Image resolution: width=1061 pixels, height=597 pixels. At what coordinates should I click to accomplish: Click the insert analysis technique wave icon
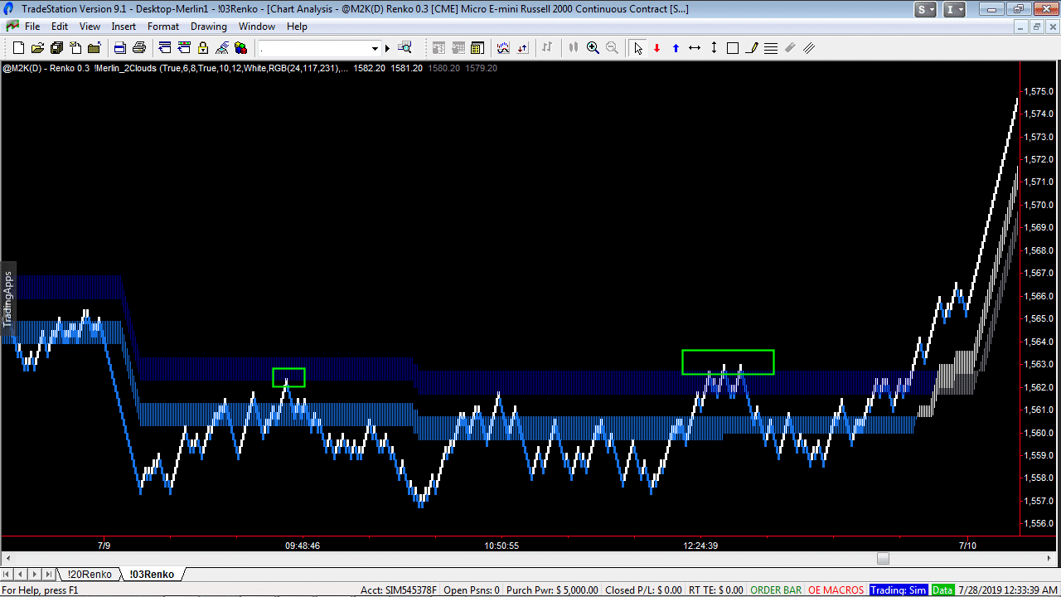pos(503,48)
